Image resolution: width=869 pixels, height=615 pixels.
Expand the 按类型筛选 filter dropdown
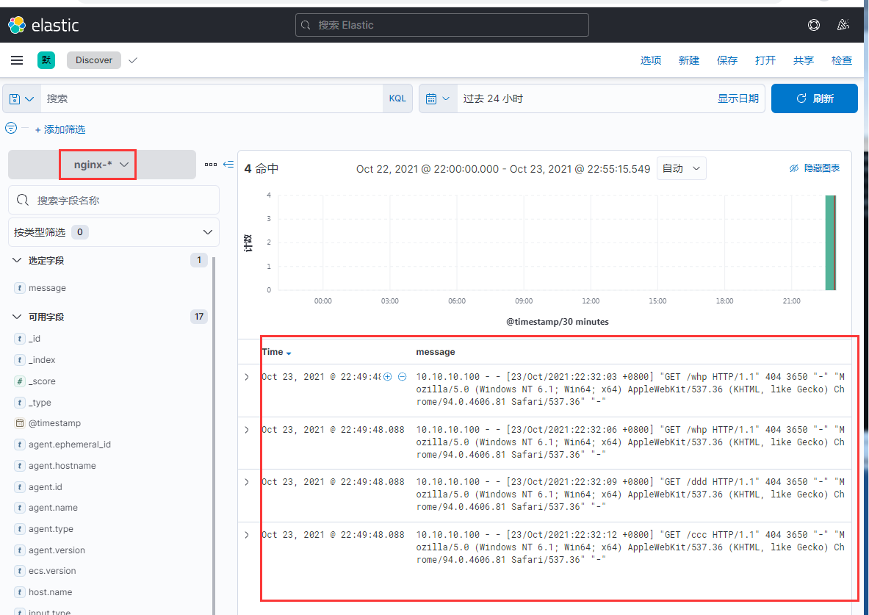click(x=114, y=231)
